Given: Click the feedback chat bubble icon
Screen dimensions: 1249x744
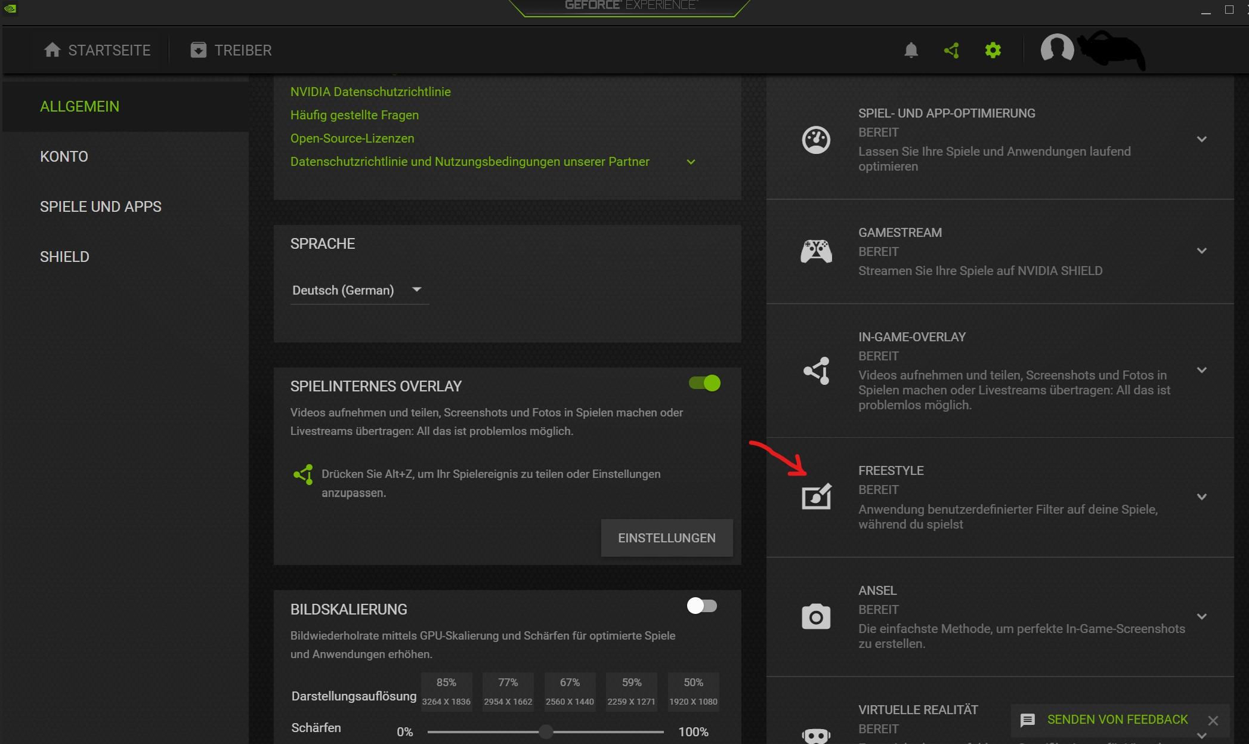Looking at the screenshot, I should pos(1027,720).
